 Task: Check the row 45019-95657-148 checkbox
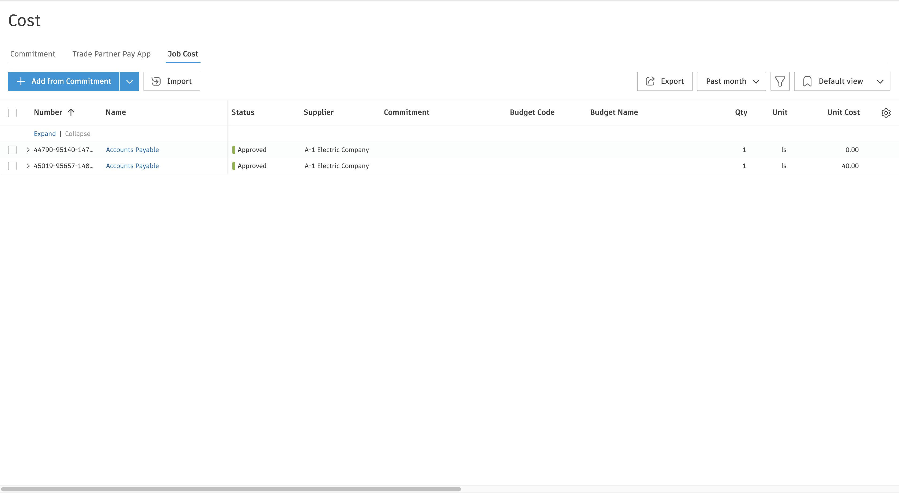[x=12, y=166]
